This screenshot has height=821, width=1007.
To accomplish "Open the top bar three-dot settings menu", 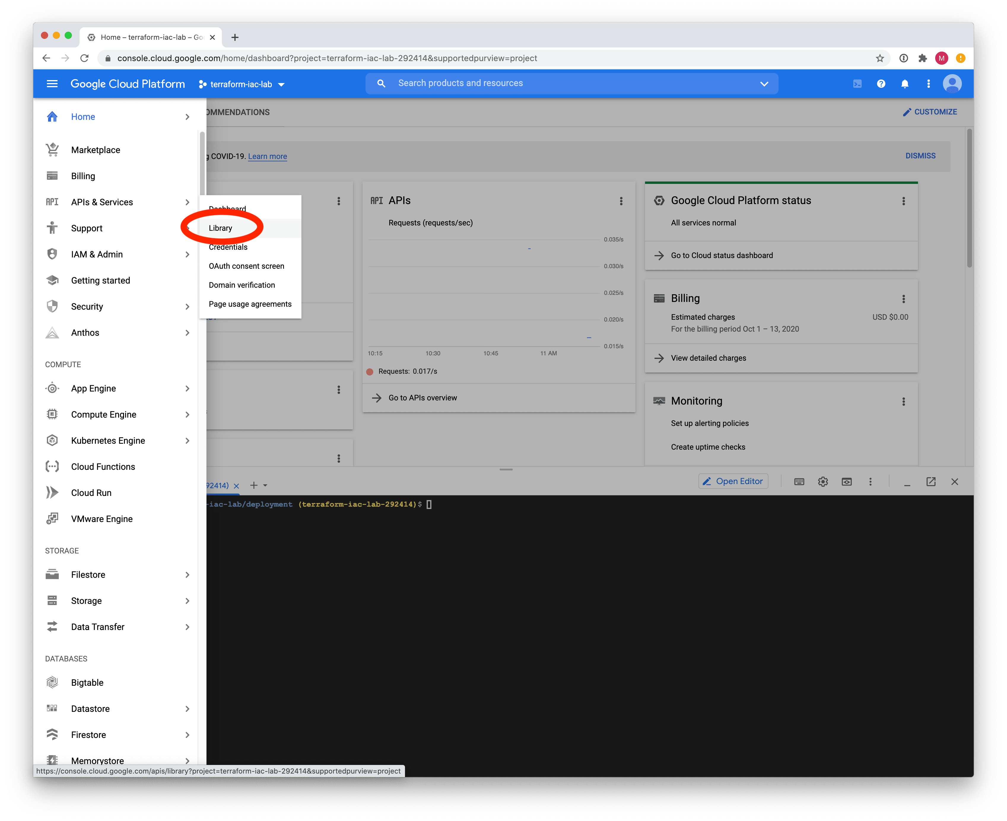I will 928,84.
